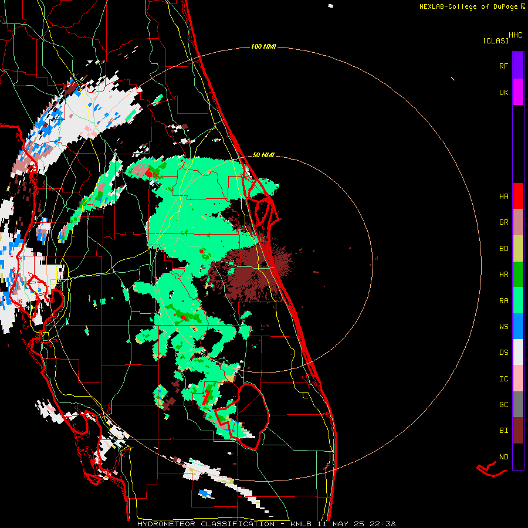This screenshot has height=528, width=528.
Task: Click the 100 NMI range ring label
Action: pos(263,46)
